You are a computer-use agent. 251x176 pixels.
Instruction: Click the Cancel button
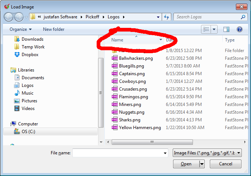(225, 164)
